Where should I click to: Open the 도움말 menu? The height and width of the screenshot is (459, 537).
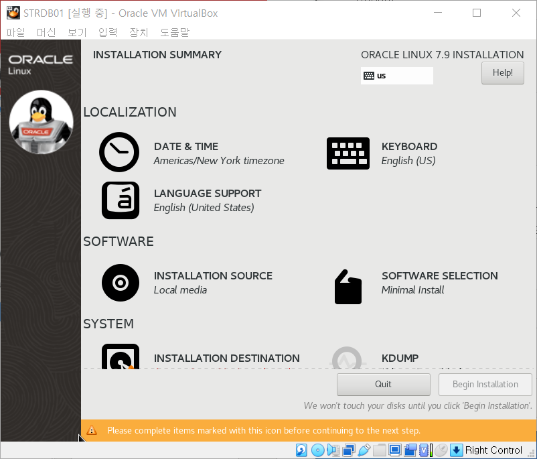point(175,32)
